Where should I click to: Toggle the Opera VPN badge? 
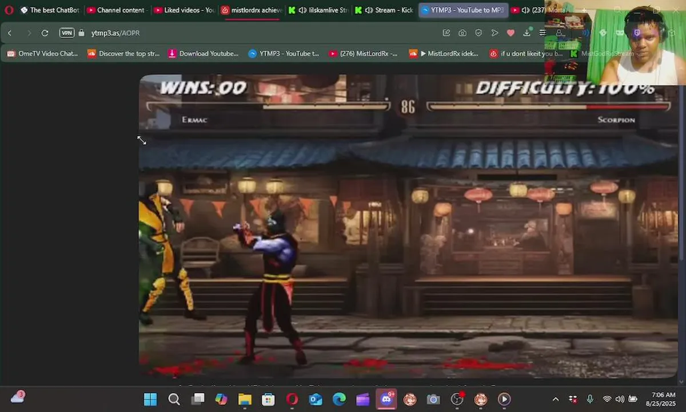(67, 33)
